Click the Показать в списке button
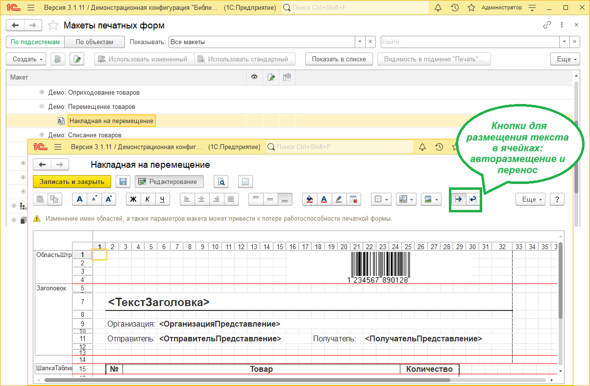Screen dimensions: 590x386 pos(339,59)
